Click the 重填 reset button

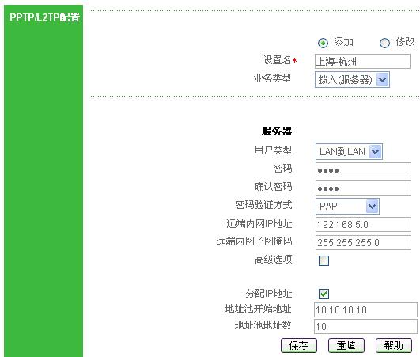click(x=346, y=345)
